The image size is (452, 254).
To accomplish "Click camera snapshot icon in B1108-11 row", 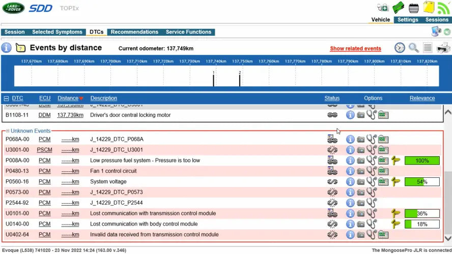I will pyautogui.click(x=360, y=115).
